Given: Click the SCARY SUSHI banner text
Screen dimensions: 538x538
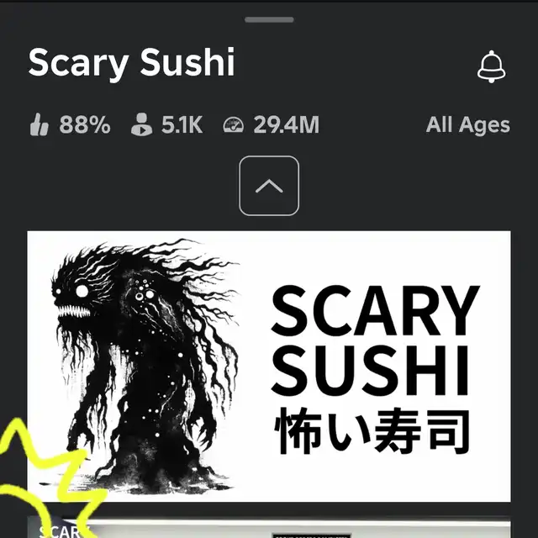Looking at the screenshot, I should point(375,340).
